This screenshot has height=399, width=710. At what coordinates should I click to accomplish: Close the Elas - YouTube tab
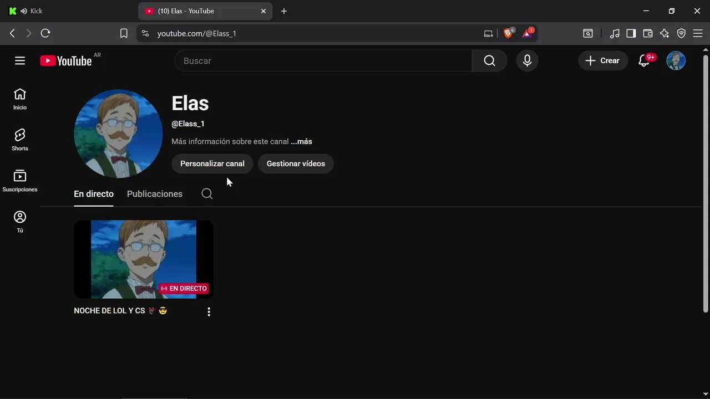coord(263,11)
